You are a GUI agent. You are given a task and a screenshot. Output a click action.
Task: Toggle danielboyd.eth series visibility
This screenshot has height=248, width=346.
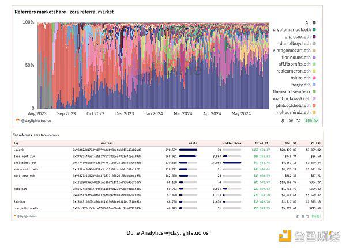[x=298, y=43]
